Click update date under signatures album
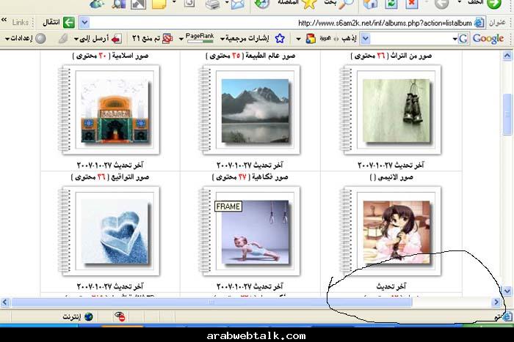514x342 pixels. click(x=109, y=286)
